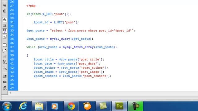This screenshot has width=198, height=111.
Task: Click 'mysql_query' on line 35
Action: click(60, 39)
